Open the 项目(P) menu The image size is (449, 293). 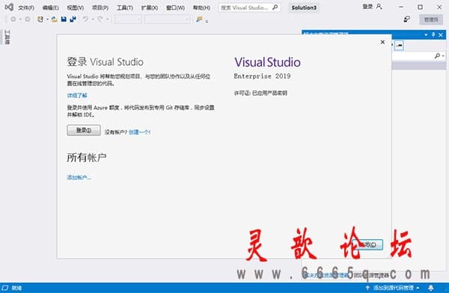[x=100, y=7]
